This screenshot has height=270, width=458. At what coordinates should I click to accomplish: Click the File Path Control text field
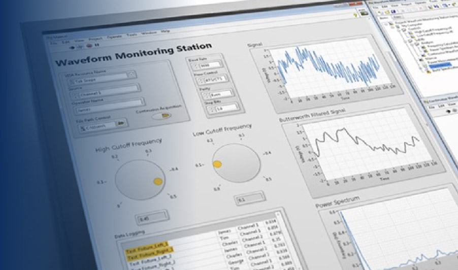(98, 126)
